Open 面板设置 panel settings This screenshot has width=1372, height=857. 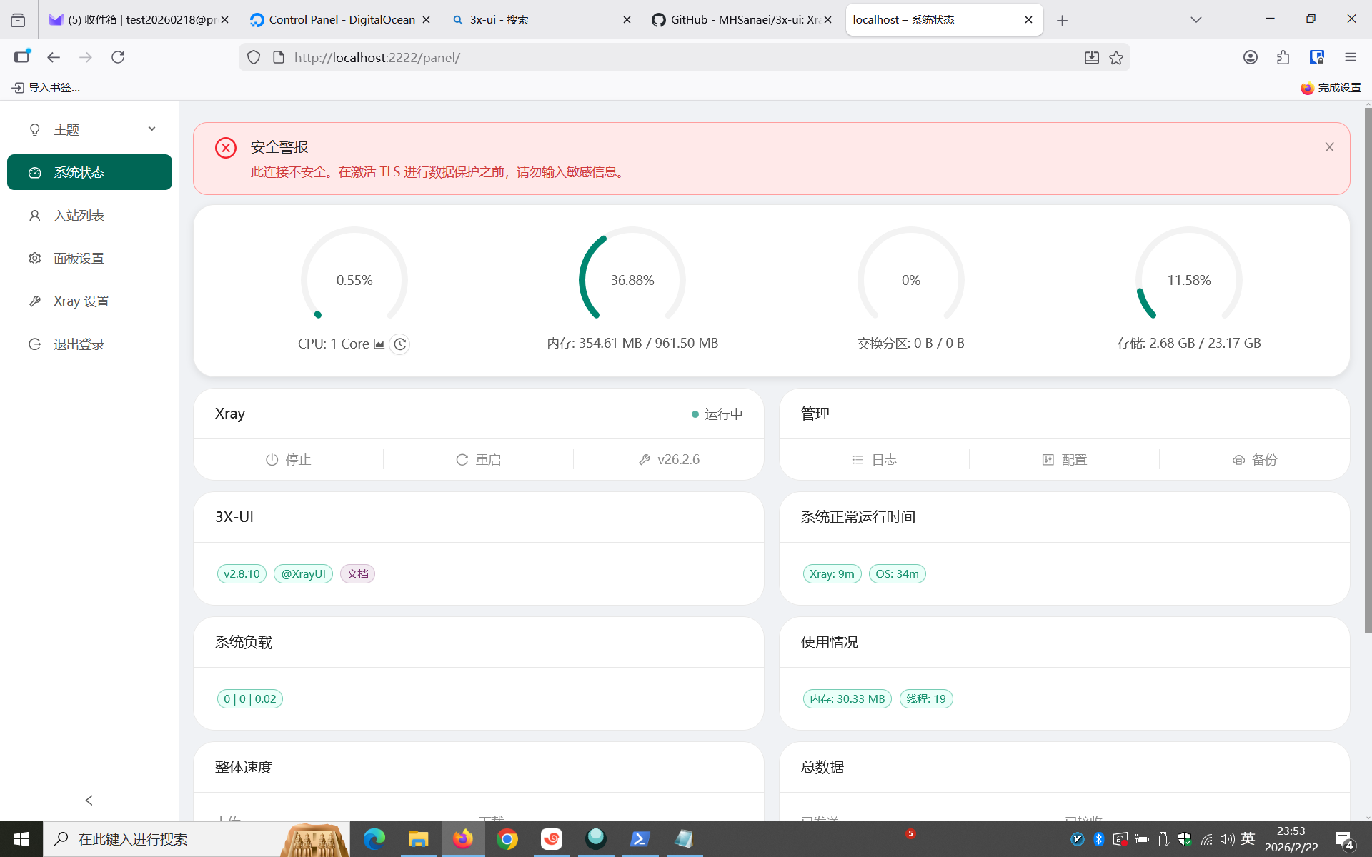tap(79, 258)
